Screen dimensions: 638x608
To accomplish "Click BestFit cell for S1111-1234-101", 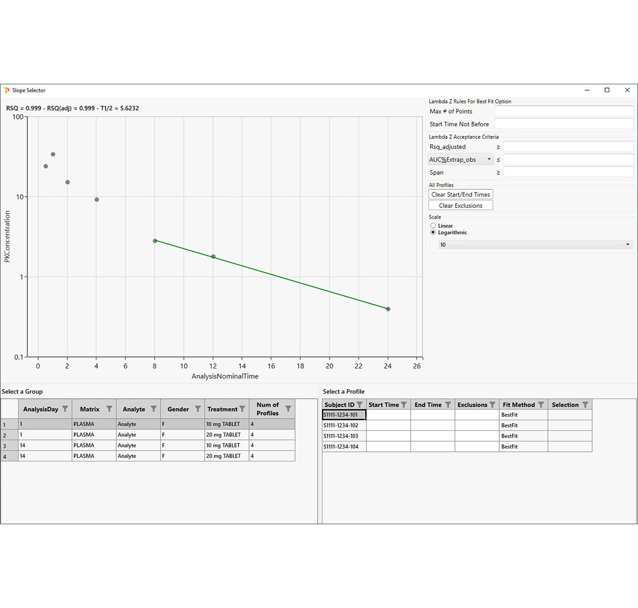I will 523,415.
